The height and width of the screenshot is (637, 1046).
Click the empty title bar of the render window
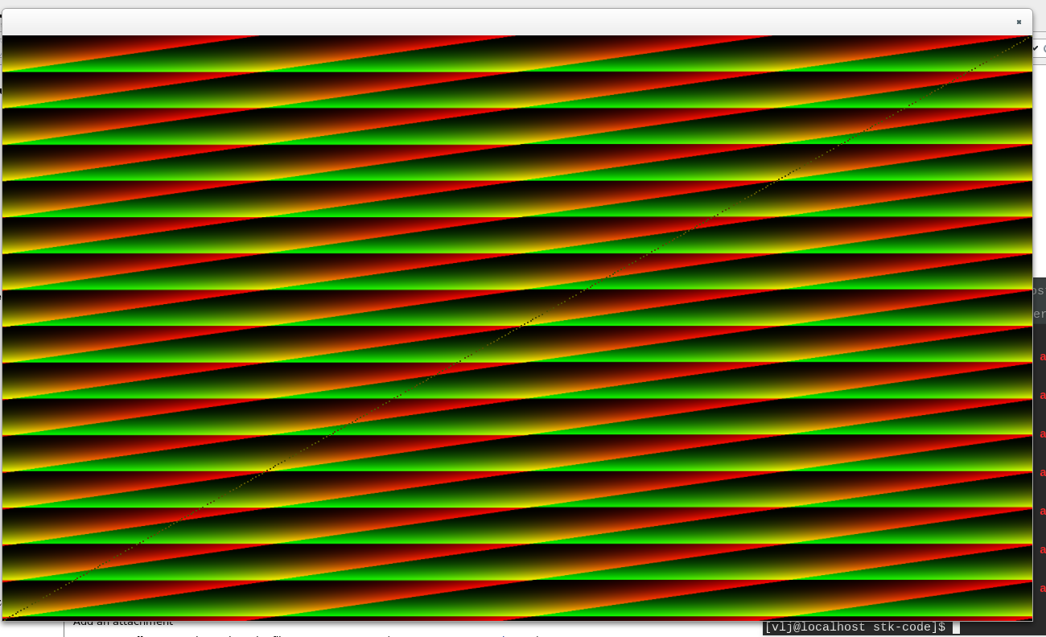point(515,22)
